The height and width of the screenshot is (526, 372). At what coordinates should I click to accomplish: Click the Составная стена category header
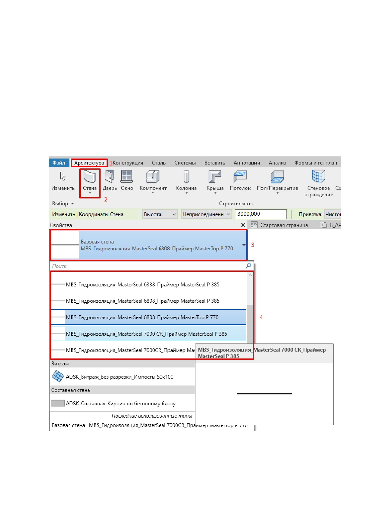pos(123,390)
